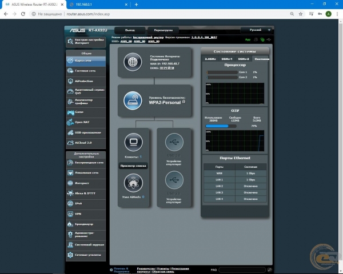Image resolution: width=343 pixels, height=274 pixels.
Task: Click the USB status icon in header
Action: point(269,39)
